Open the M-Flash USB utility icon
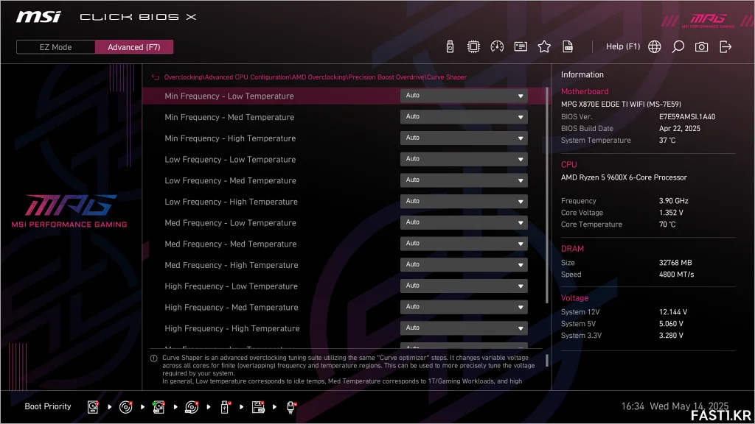755x424 pixels. pyautogui.click(x=450, y=46)
